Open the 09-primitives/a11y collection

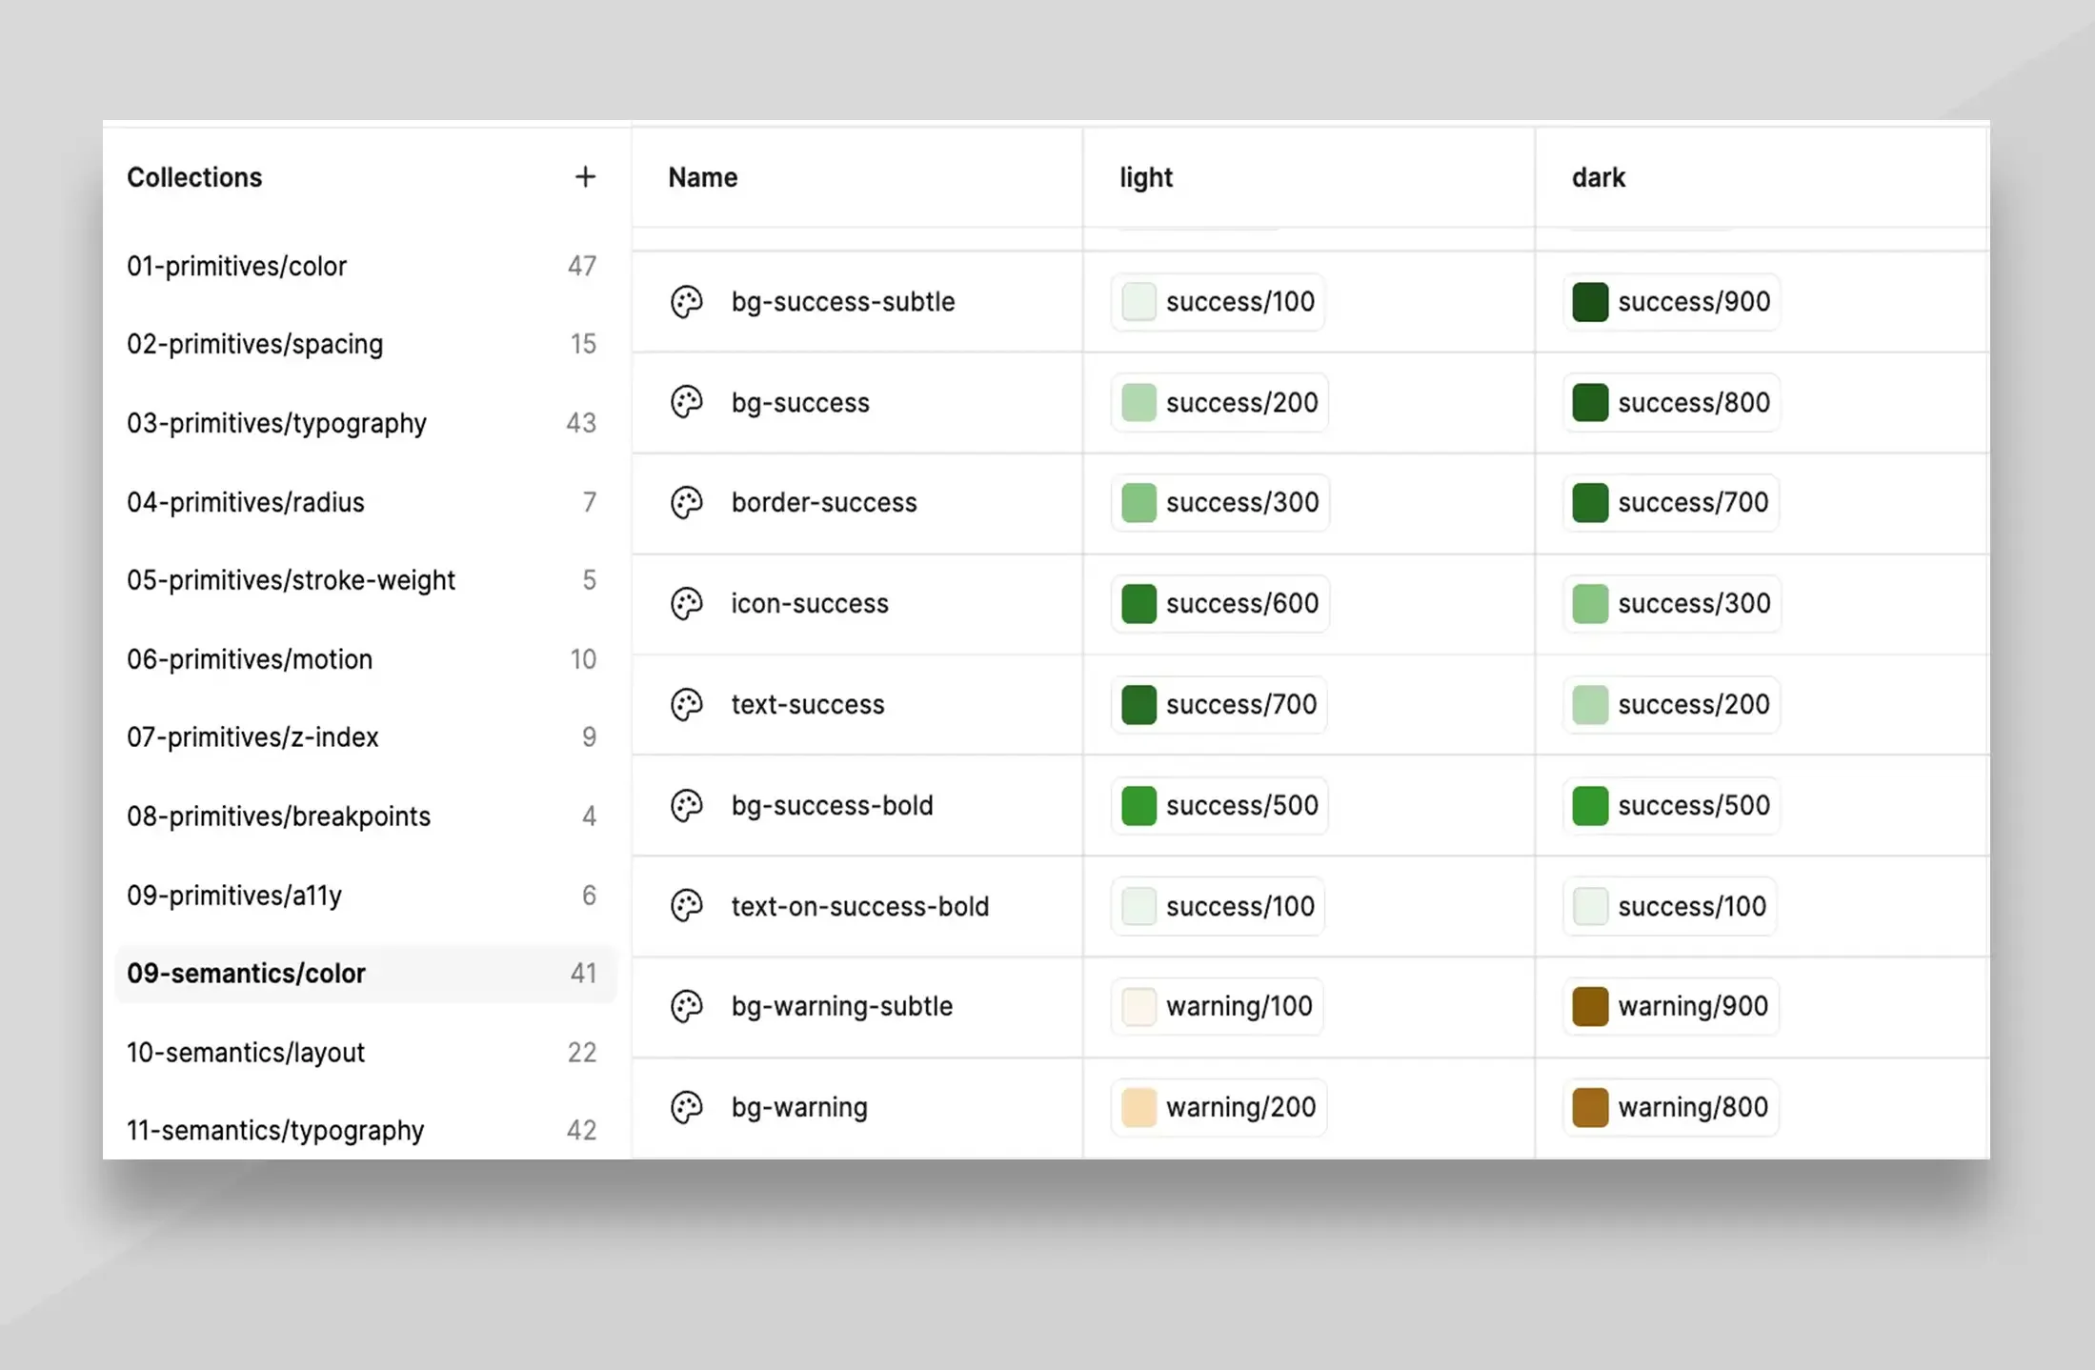pyautogui.click(x=365, y=896)
